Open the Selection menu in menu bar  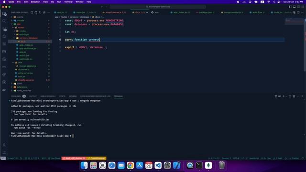coord(35,2)
